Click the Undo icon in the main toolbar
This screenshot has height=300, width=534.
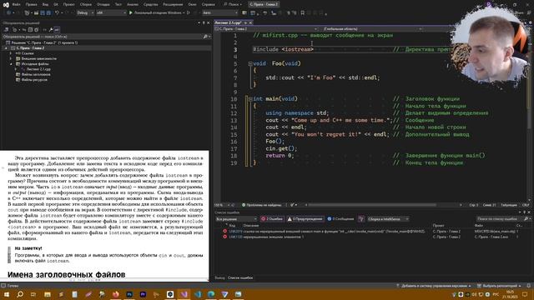click(58, 12)
